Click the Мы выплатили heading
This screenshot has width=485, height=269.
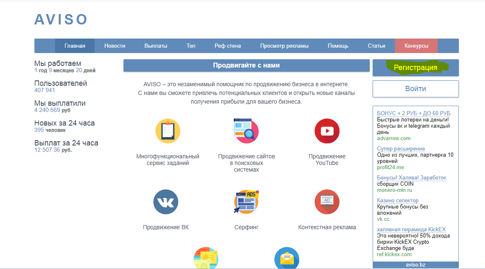pos(60,103)
